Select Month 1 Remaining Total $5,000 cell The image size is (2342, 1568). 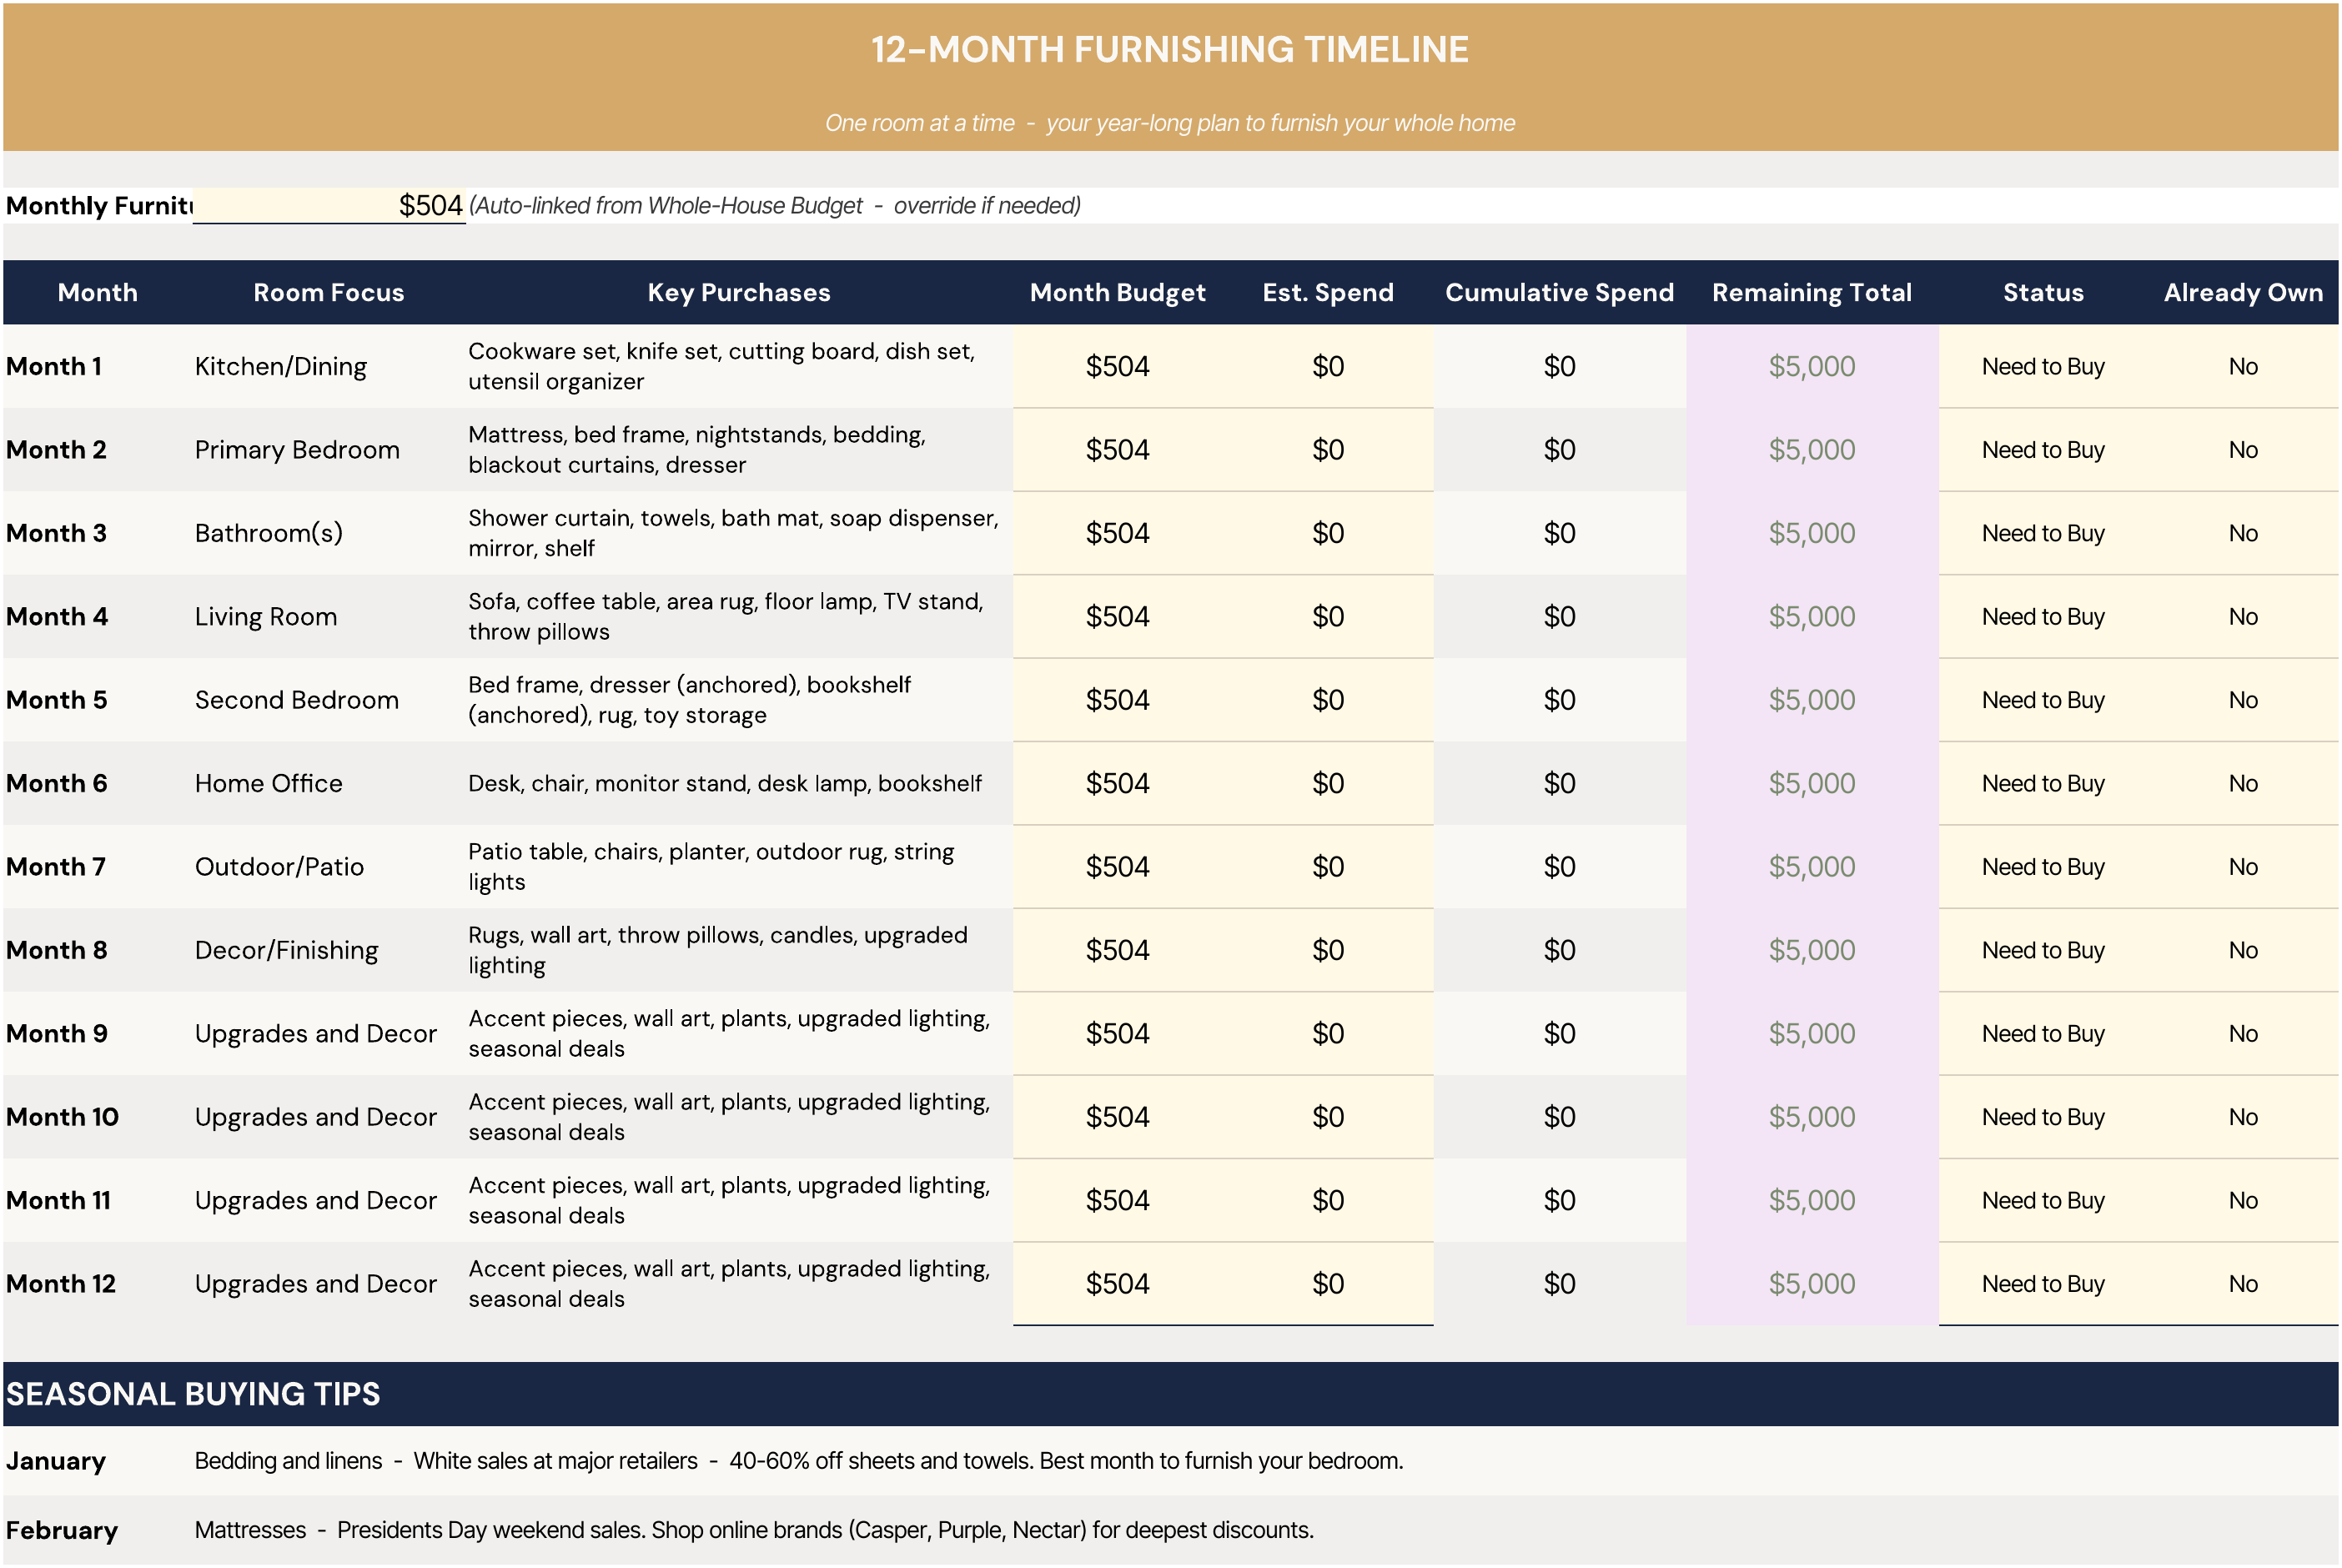[x=1812, y=366]
